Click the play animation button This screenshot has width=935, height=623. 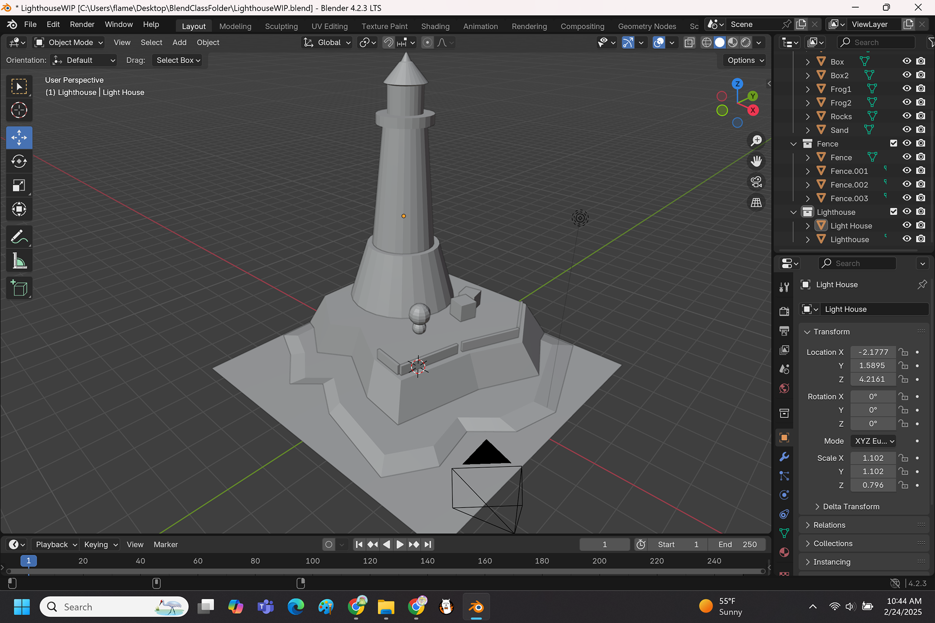400,545
